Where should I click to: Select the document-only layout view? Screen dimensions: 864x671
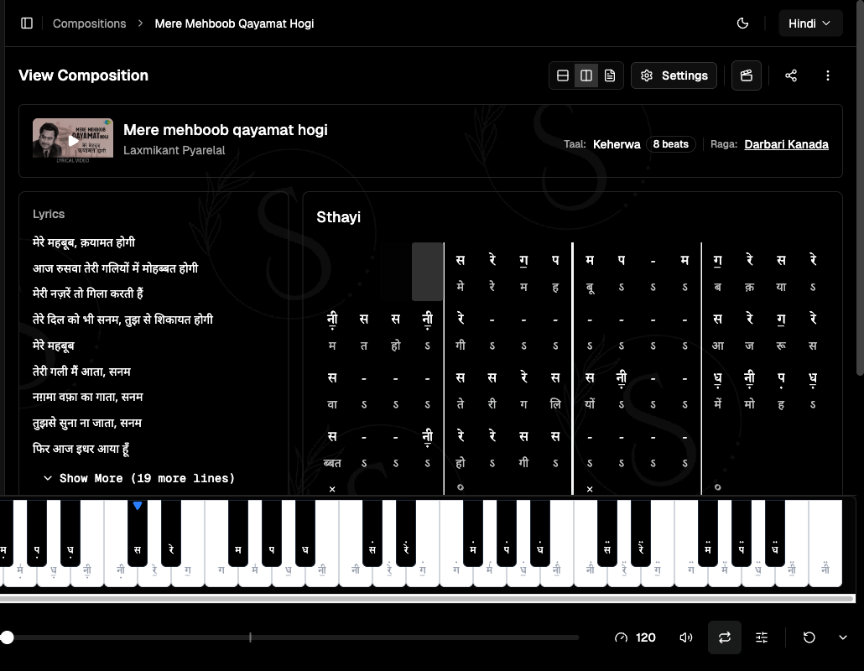610,75
